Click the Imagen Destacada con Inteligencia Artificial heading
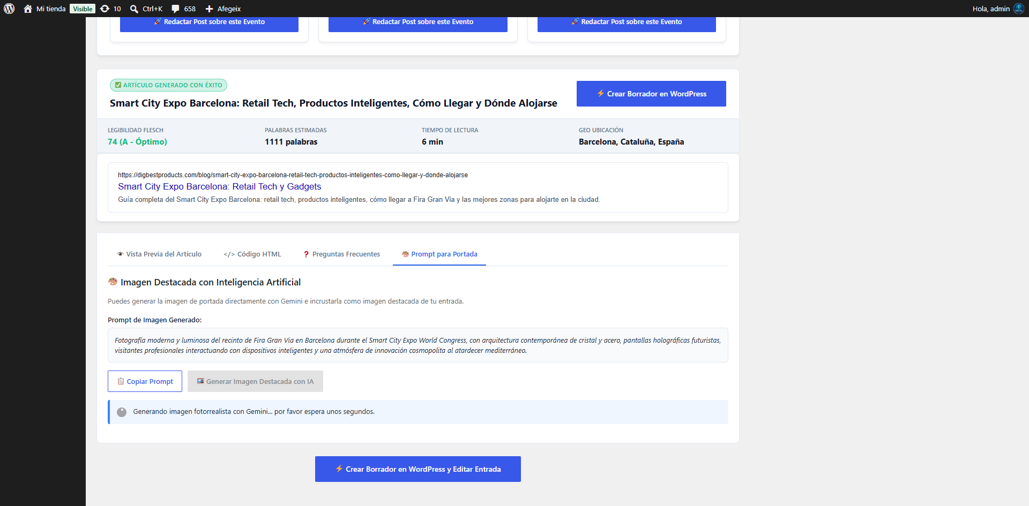Viewport: 1029px width, 506px height. (x=204, y=282)
